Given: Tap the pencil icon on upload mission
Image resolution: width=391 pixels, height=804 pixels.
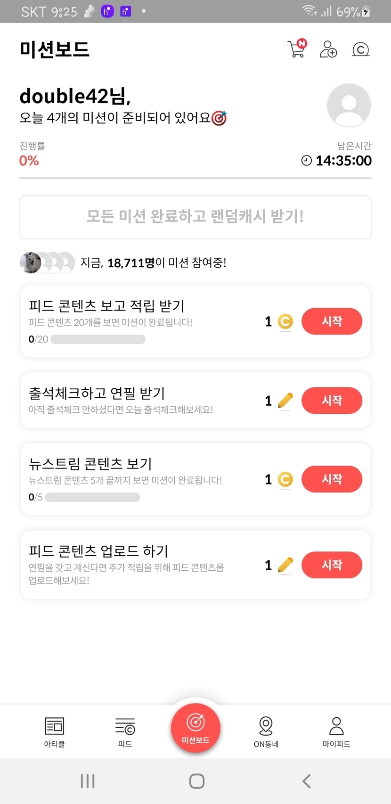Looking at the screenshot, I should (285, 565).
